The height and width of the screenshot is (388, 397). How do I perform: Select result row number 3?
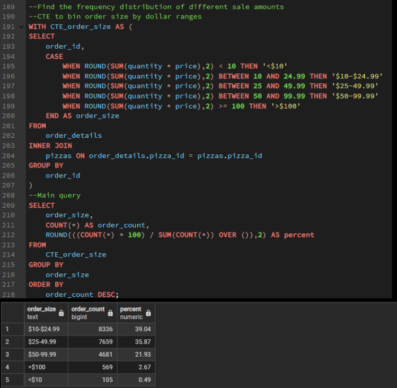8,354
